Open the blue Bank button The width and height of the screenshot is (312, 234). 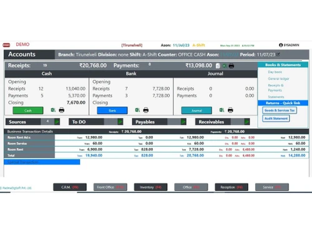click(112, 110)
